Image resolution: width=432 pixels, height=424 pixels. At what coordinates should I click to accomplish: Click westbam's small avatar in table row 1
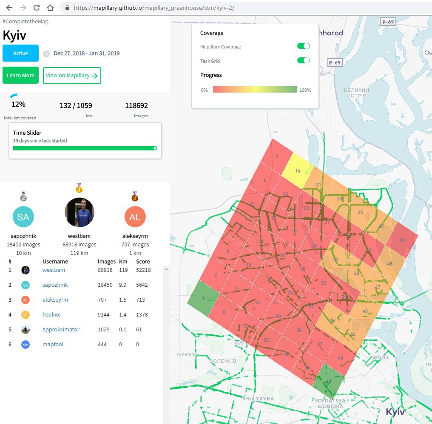[x=26, y=270]
